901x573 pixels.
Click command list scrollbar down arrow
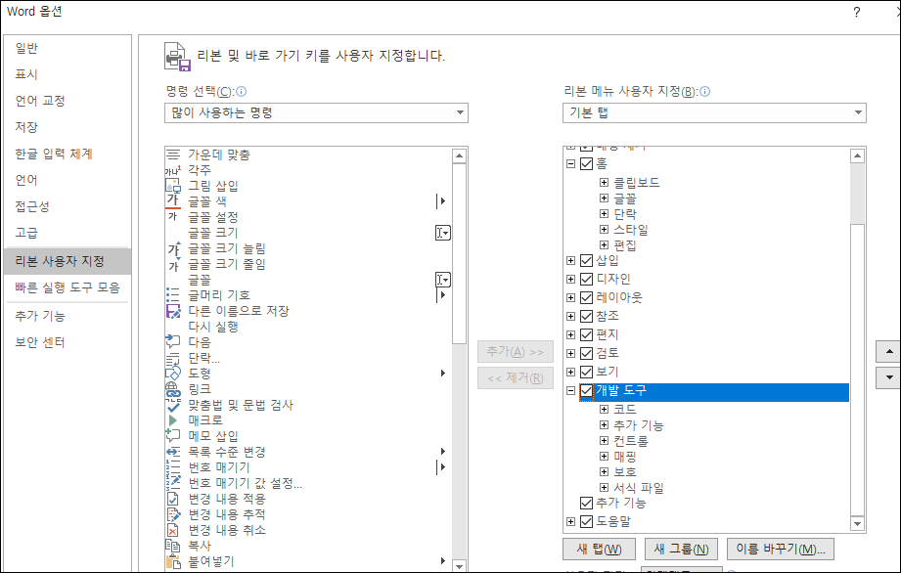(x=459, y=566)
